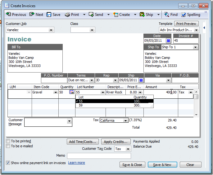Screen dimensions: 213x175
Task: Open the Via dropdown
Action: (x=168, y=80)
